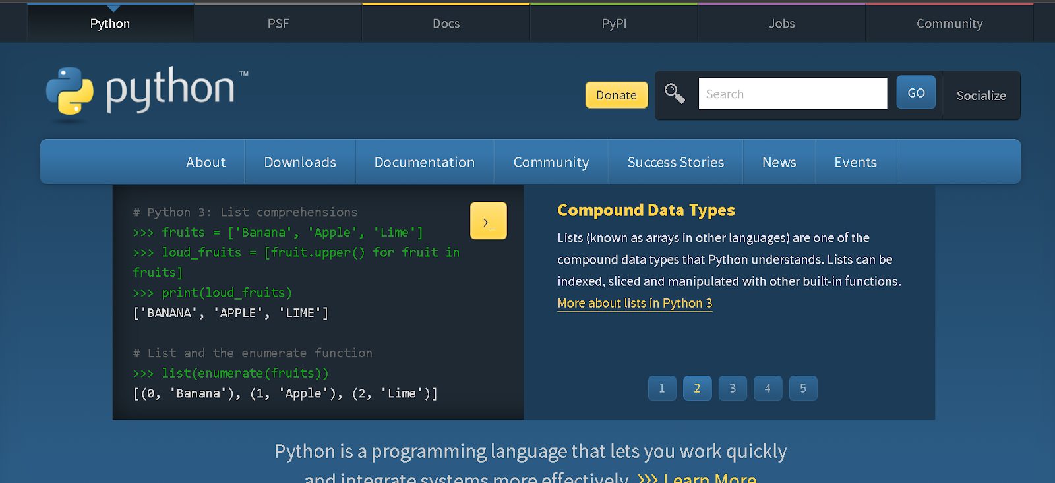Click the Python logo in the header
This screenshot has height=483, width=1055.
click(147, 94)
